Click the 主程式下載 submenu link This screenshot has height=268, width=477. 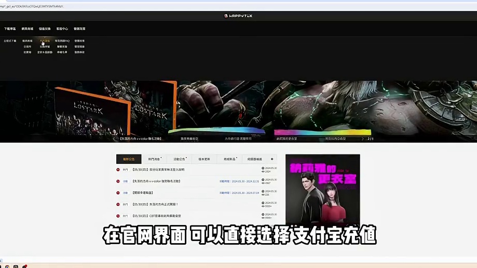pyautogui.click(x=10, y=41)
